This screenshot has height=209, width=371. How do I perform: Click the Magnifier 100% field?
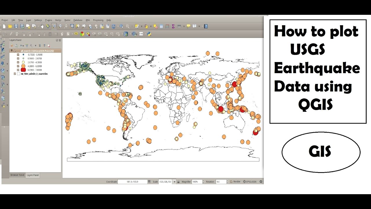tap(197, 182)
